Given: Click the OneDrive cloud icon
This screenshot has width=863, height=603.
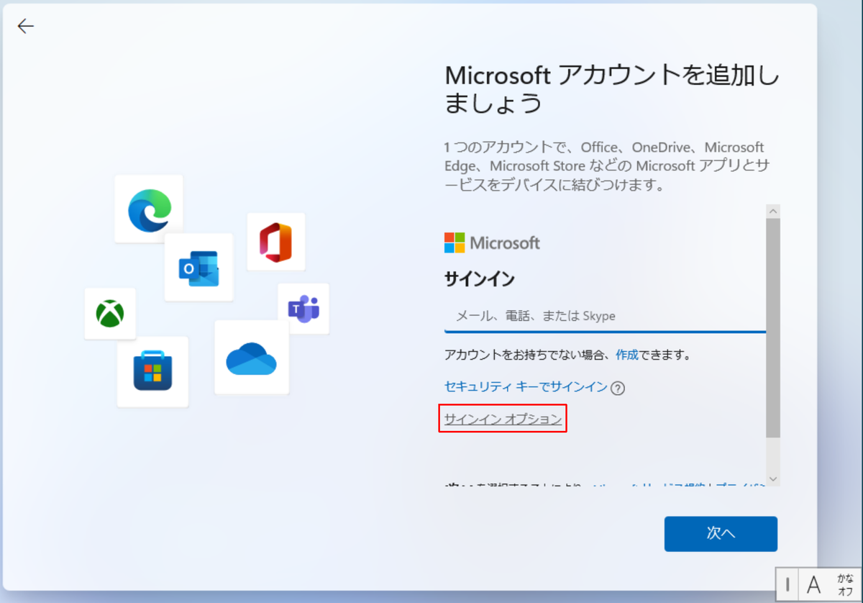Looking at the screenshot, I should (252, 358).
